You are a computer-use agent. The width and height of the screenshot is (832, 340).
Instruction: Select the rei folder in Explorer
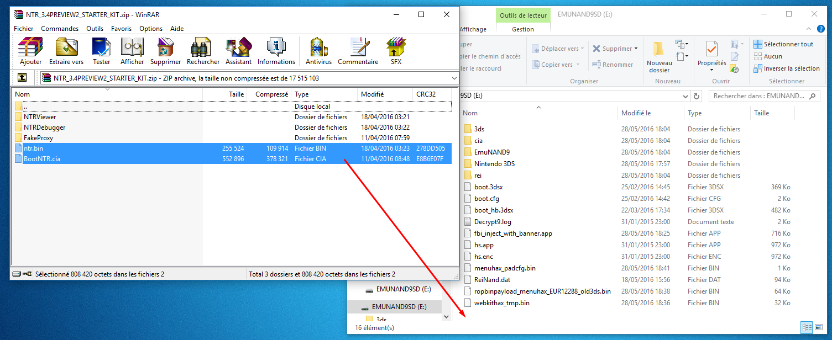point(478,176)
